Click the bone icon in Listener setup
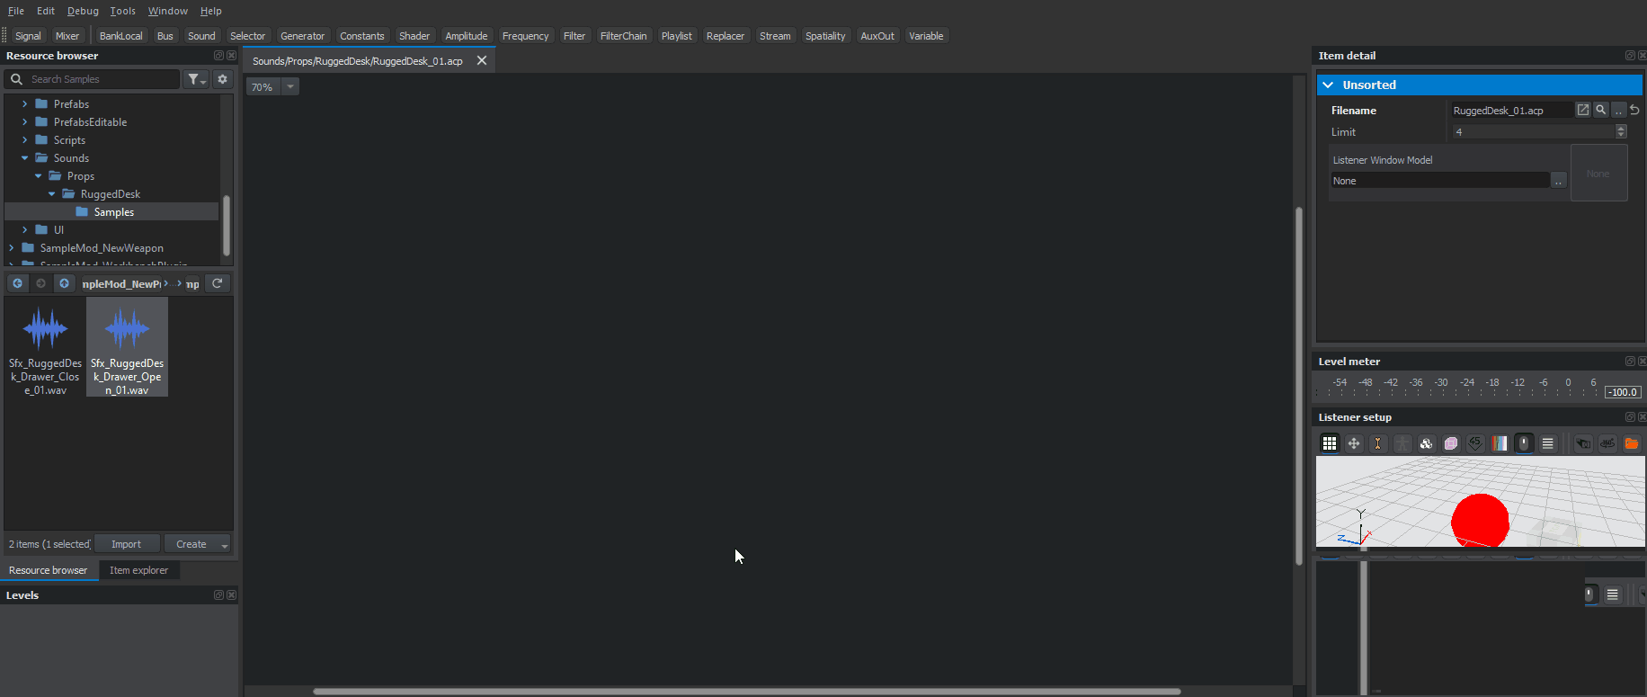 coord(1378,443)
